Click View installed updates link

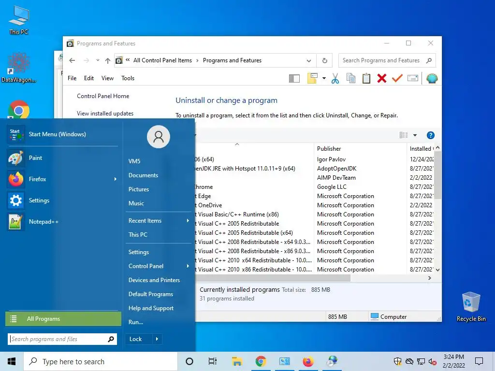105,114
